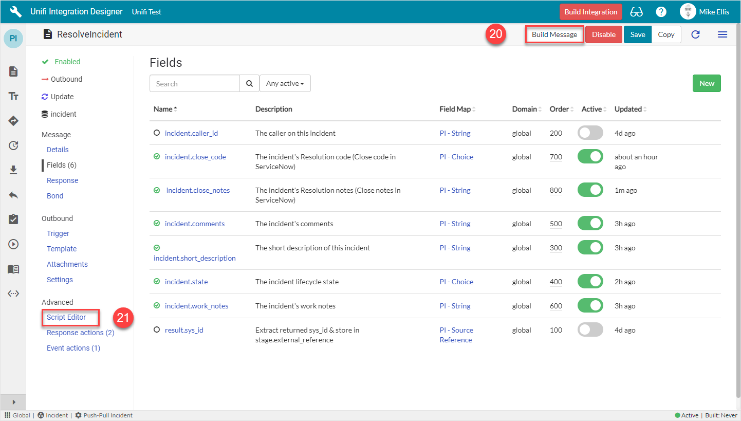Image resolution: width=741 pixels, height=421 pixels.
Task: Open the hamburger menu icon
Action: coord(722,34)
